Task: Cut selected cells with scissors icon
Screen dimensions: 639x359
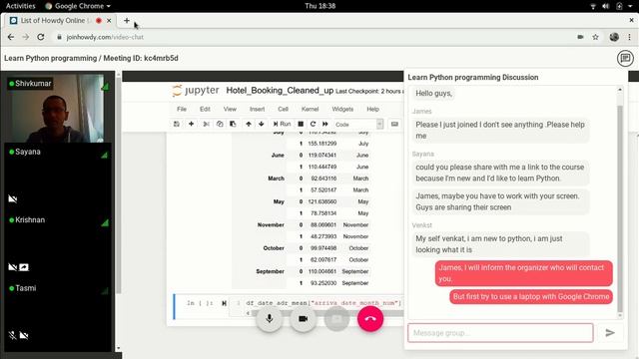Action: coord(207,124)
